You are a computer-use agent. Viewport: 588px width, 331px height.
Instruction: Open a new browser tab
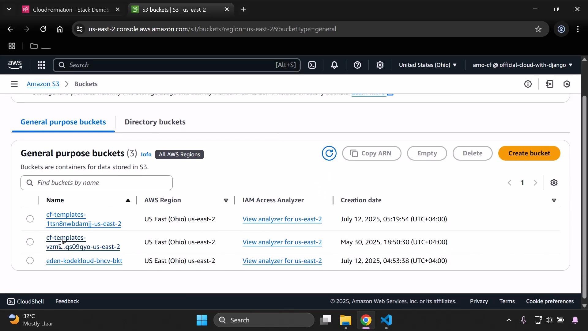pyautogui.click(x=243, y=10)
